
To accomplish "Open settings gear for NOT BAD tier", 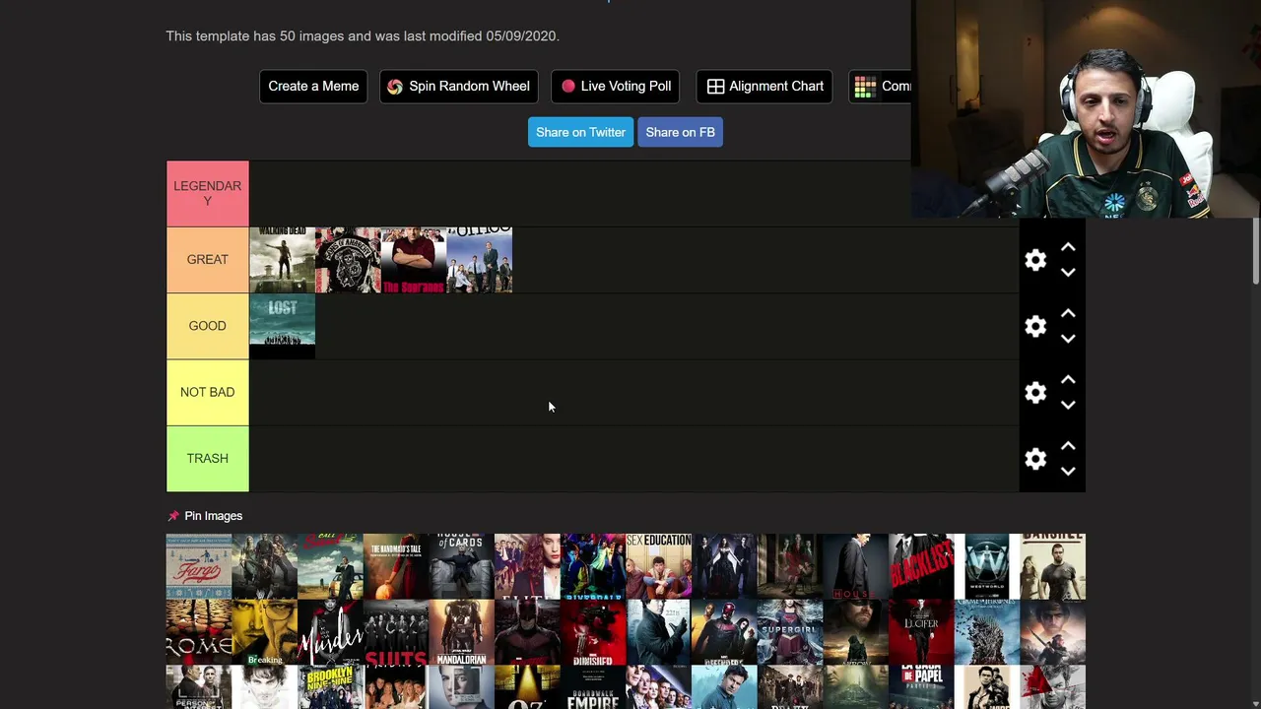I will point(1035,392).
